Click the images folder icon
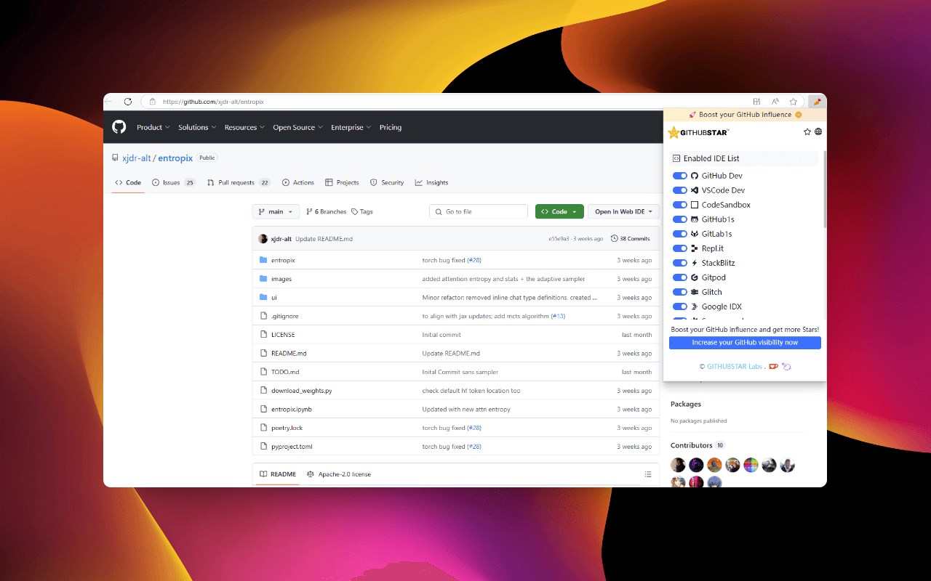 tap(263, 279)
